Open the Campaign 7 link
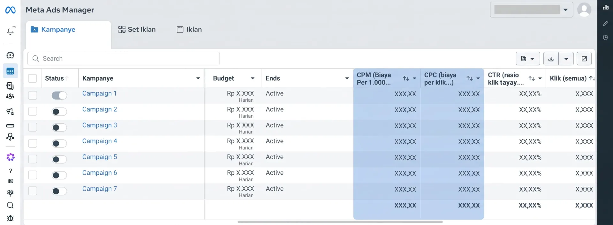613x225 pixels. pyautogui.click(x=100, y=189)
